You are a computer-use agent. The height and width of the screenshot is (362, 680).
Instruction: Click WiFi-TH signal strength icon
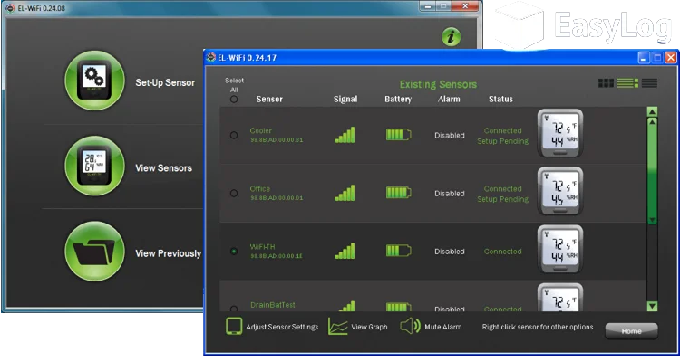pyautogui.click(x=345, y=251)
